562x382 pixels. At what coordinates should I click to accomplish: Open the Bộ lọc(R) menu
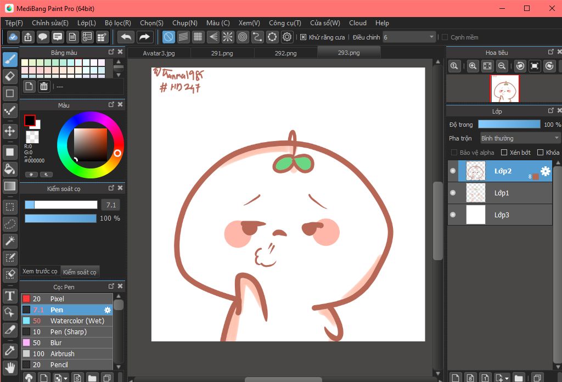(118, 23)
